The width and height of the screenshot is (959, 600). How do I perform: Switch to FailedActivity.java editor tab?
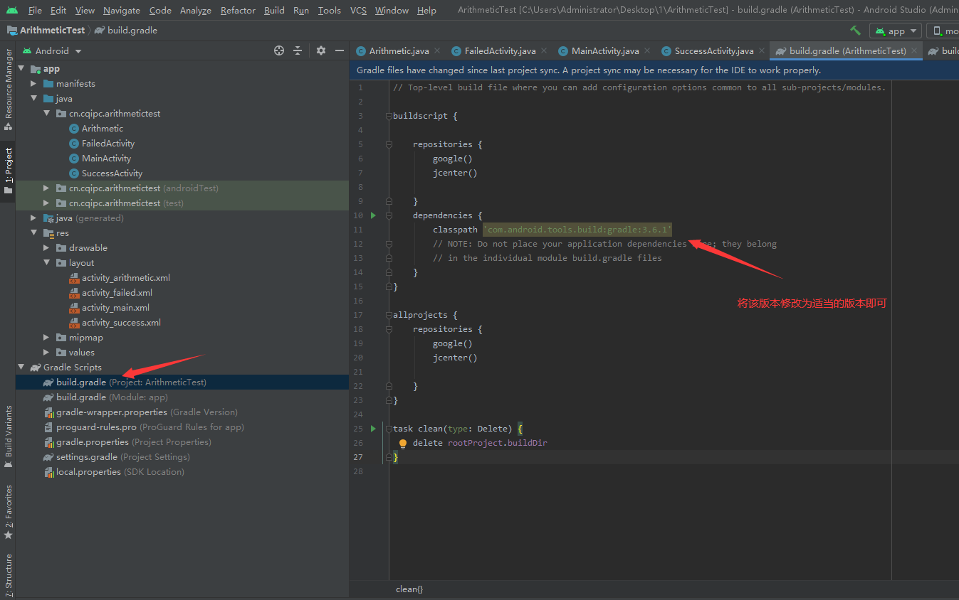click(500, 50)
